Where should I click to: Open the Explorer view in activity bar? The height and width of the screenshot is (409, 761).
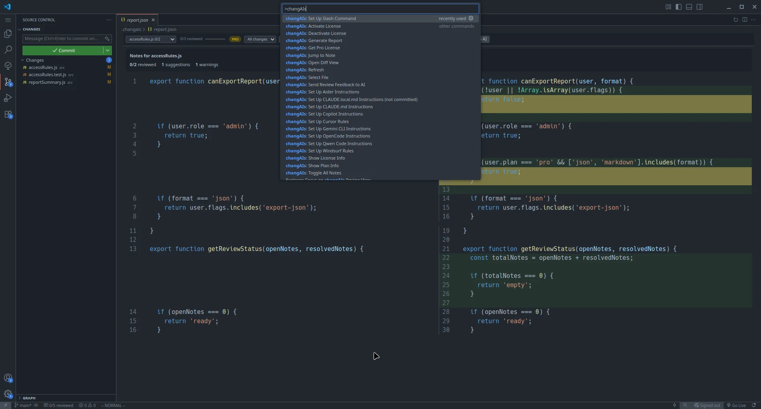8,34
